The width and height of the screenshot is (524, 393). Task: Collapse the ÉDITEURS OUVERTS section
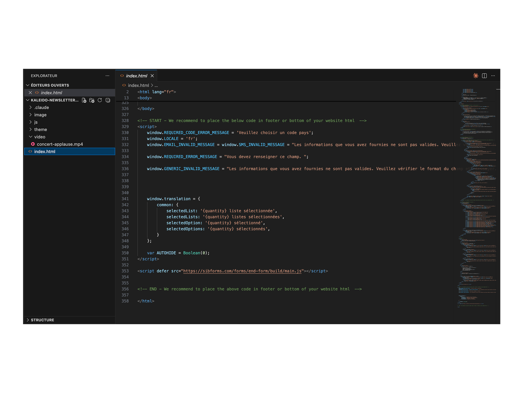28,85
